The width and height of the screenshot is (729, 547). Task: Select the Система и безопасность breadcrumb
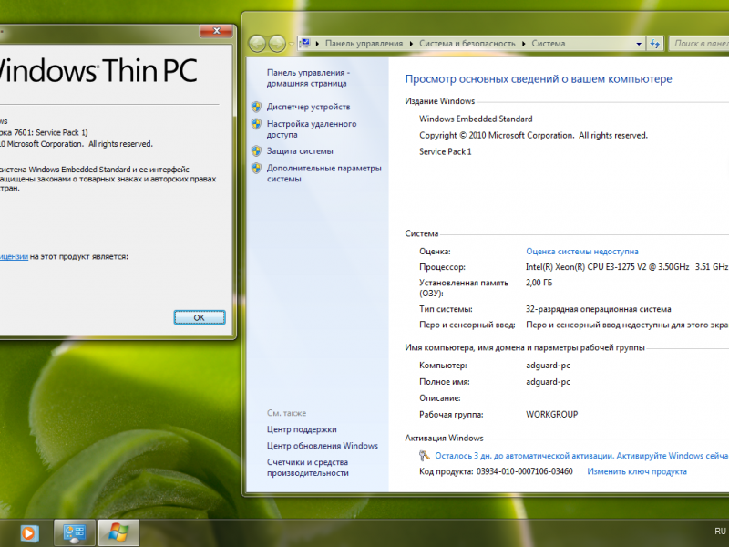pyautogui.click(x=467, y=44)
